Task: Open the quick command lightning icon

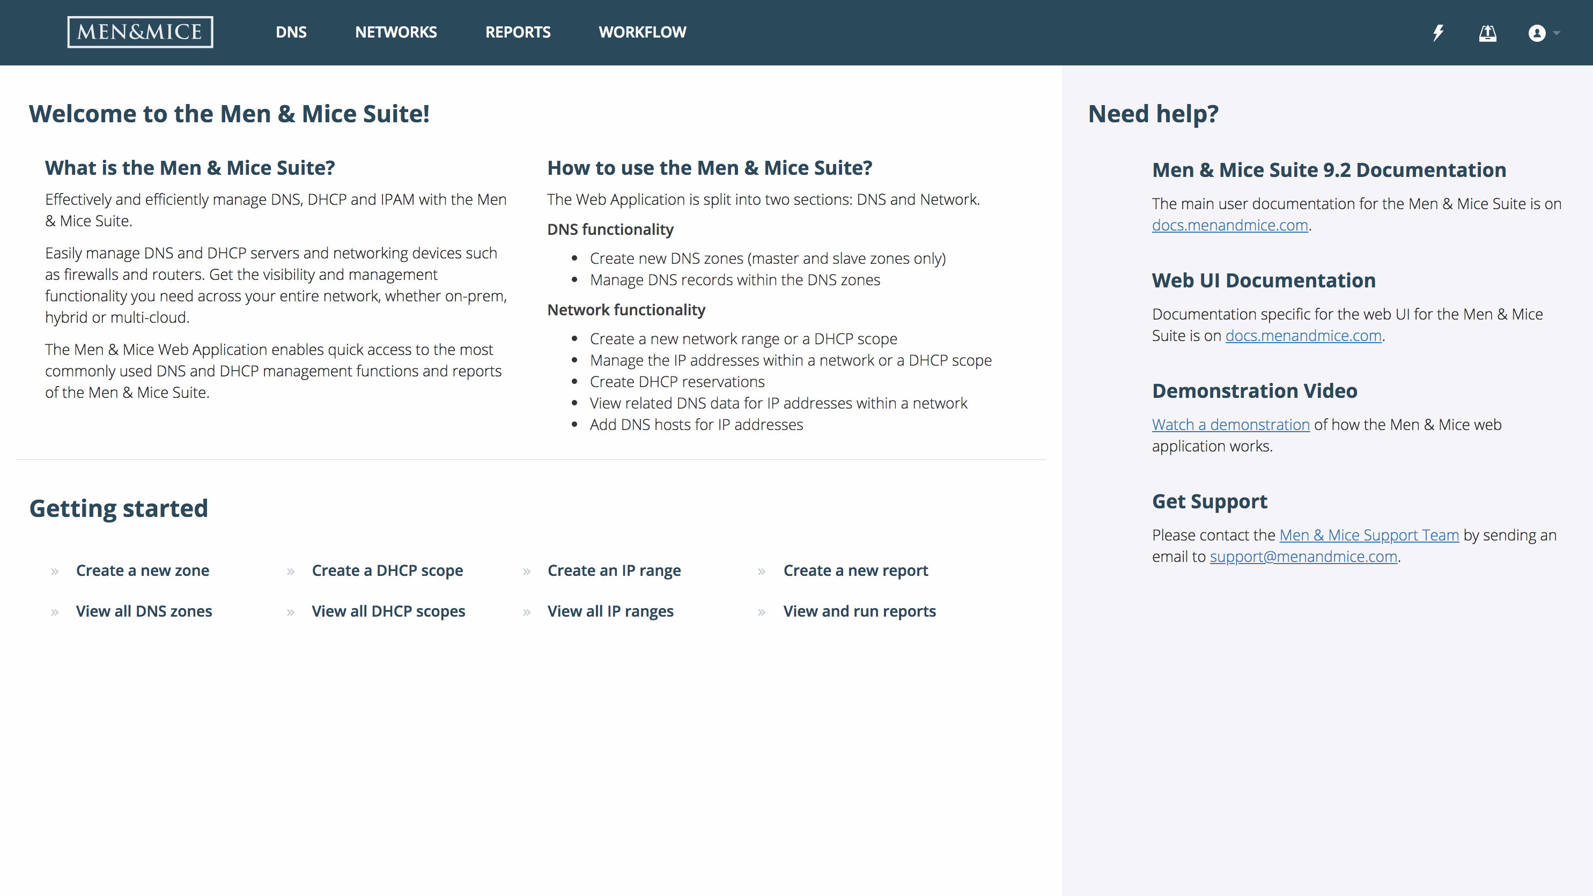Action: coord(1439,33)
